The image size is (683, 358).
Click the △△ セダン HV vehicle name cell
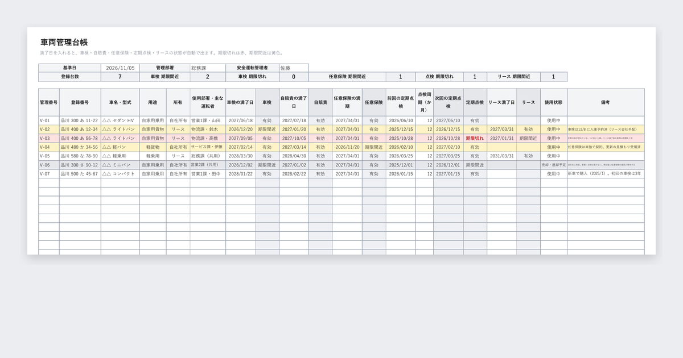120,120
